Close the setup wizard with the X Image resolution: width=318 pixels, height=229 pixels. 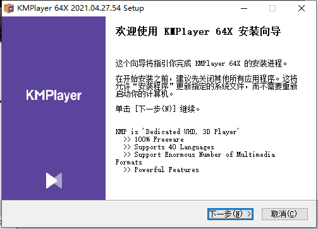point(302,8)
